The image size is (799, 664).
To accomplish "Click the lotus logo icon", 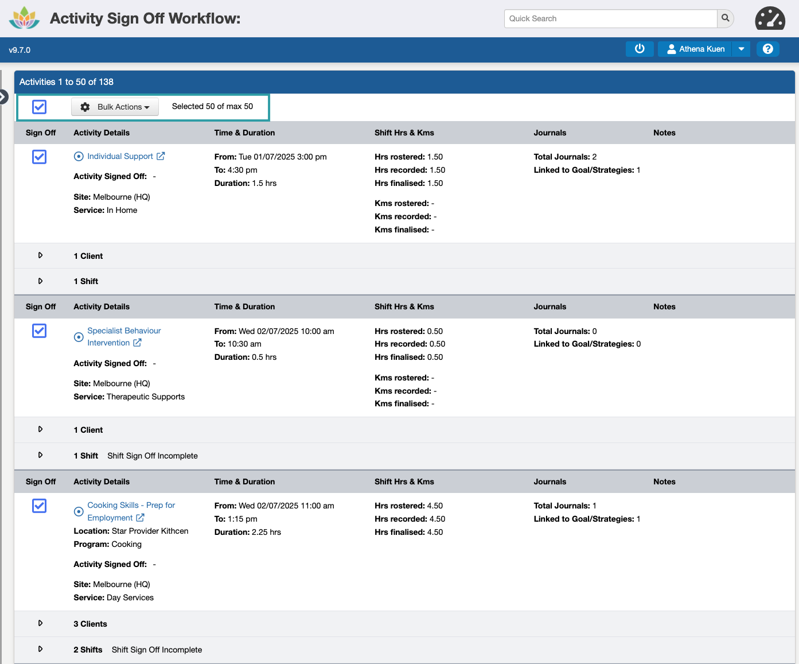I will 24,18.
